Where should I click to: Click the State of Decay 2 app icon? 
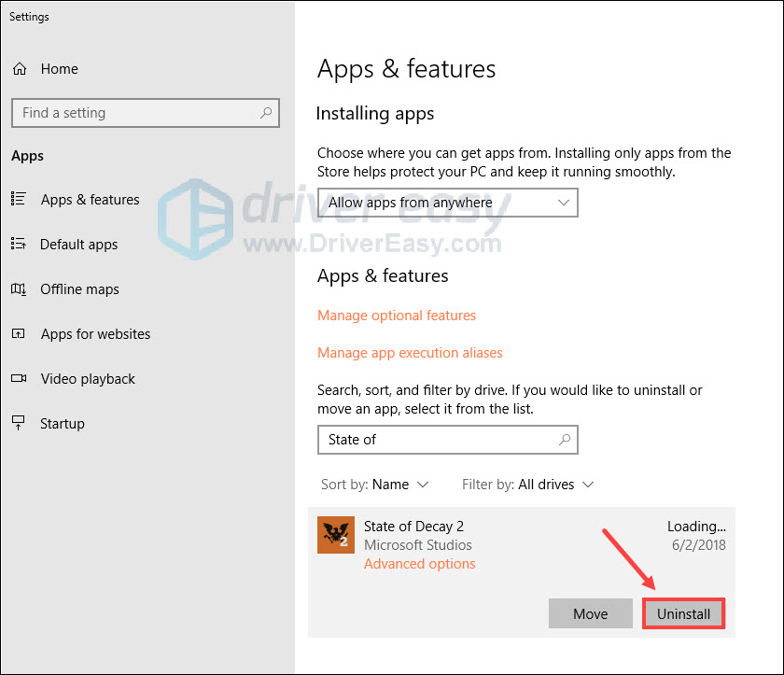335,535
